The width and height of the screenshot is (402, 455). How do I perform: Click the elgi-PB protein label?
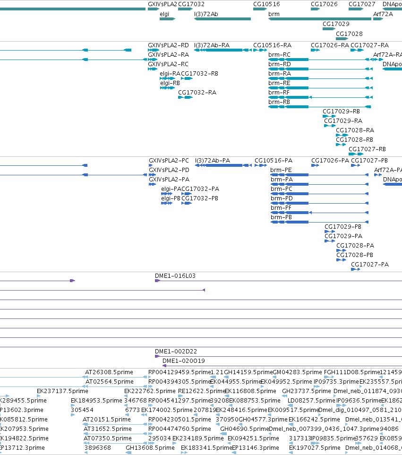[171, 198]
